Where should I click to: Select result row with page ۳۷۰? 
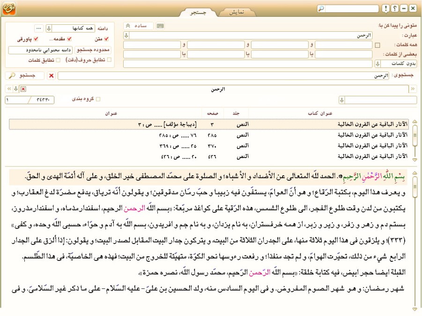pyautogui.click(x=209, y=146)
